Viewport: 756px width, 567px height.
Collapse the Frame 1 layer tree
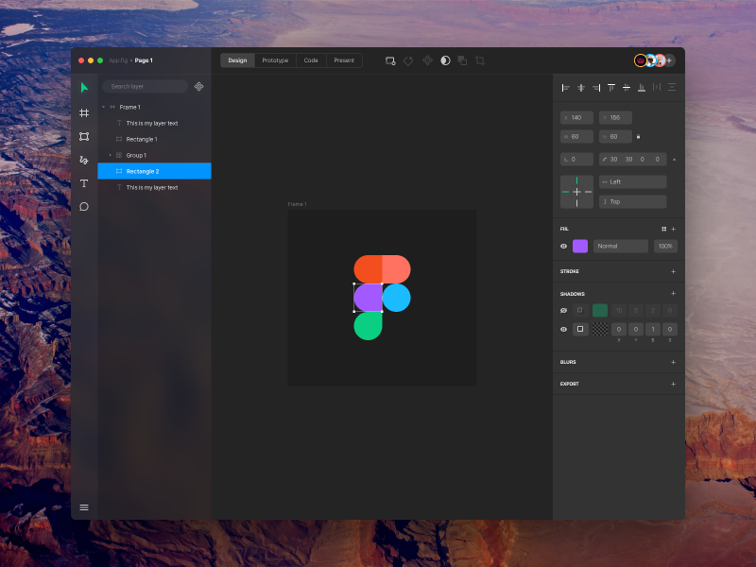click(103, 107)
